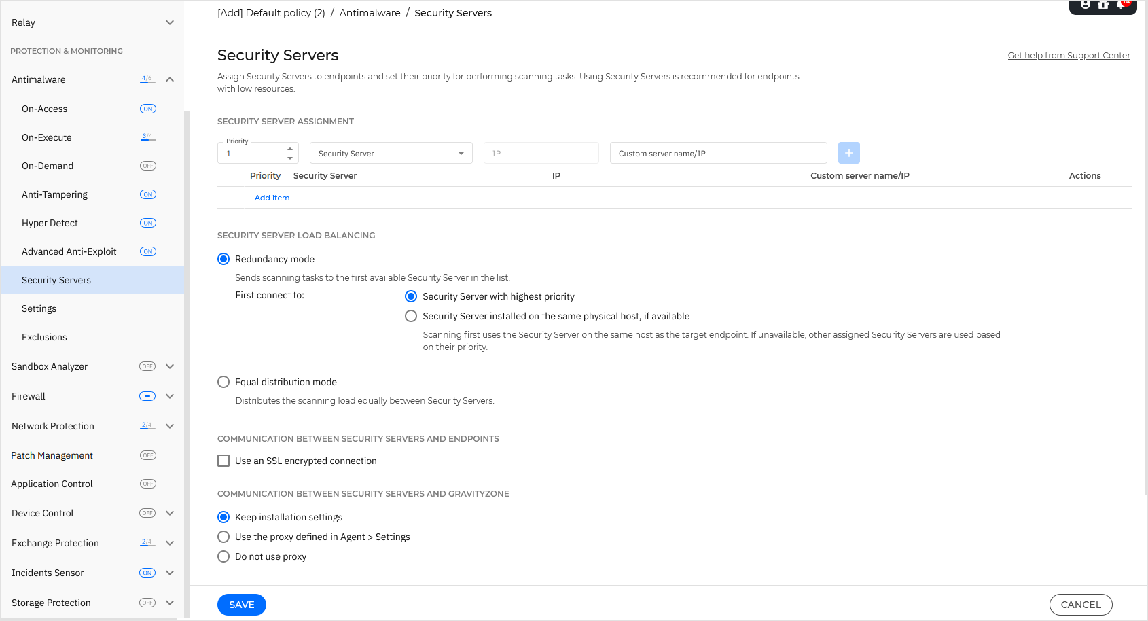This screenshot has height=621, width=1148.
Task: Toggle the Firewall partial-state switch
Action: coord(147,396)
